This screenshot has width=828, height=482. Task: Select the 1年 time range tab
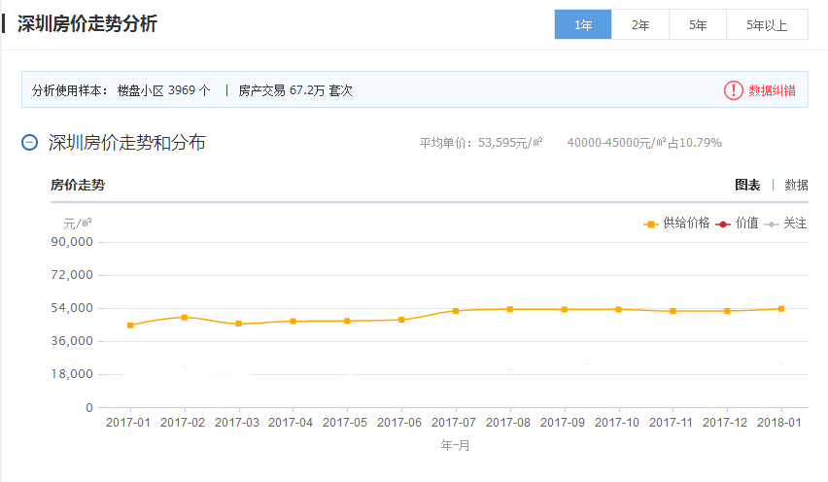(583, 24)
